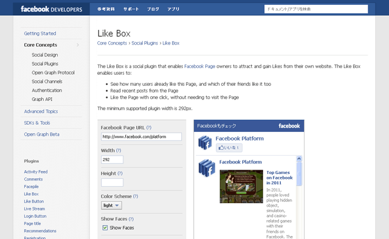This screenshot has width=389, height=239.
Task: Open the Like Button plugin link
Action: [34, 201]
